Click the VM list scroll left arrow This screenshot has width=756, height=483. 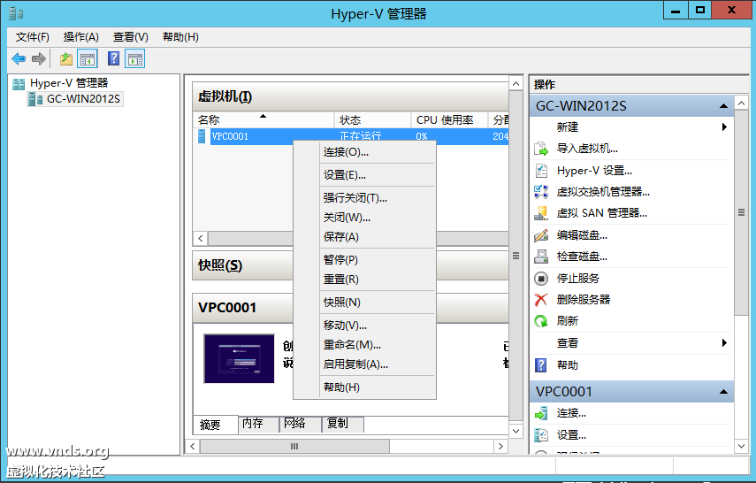[201, 238]
